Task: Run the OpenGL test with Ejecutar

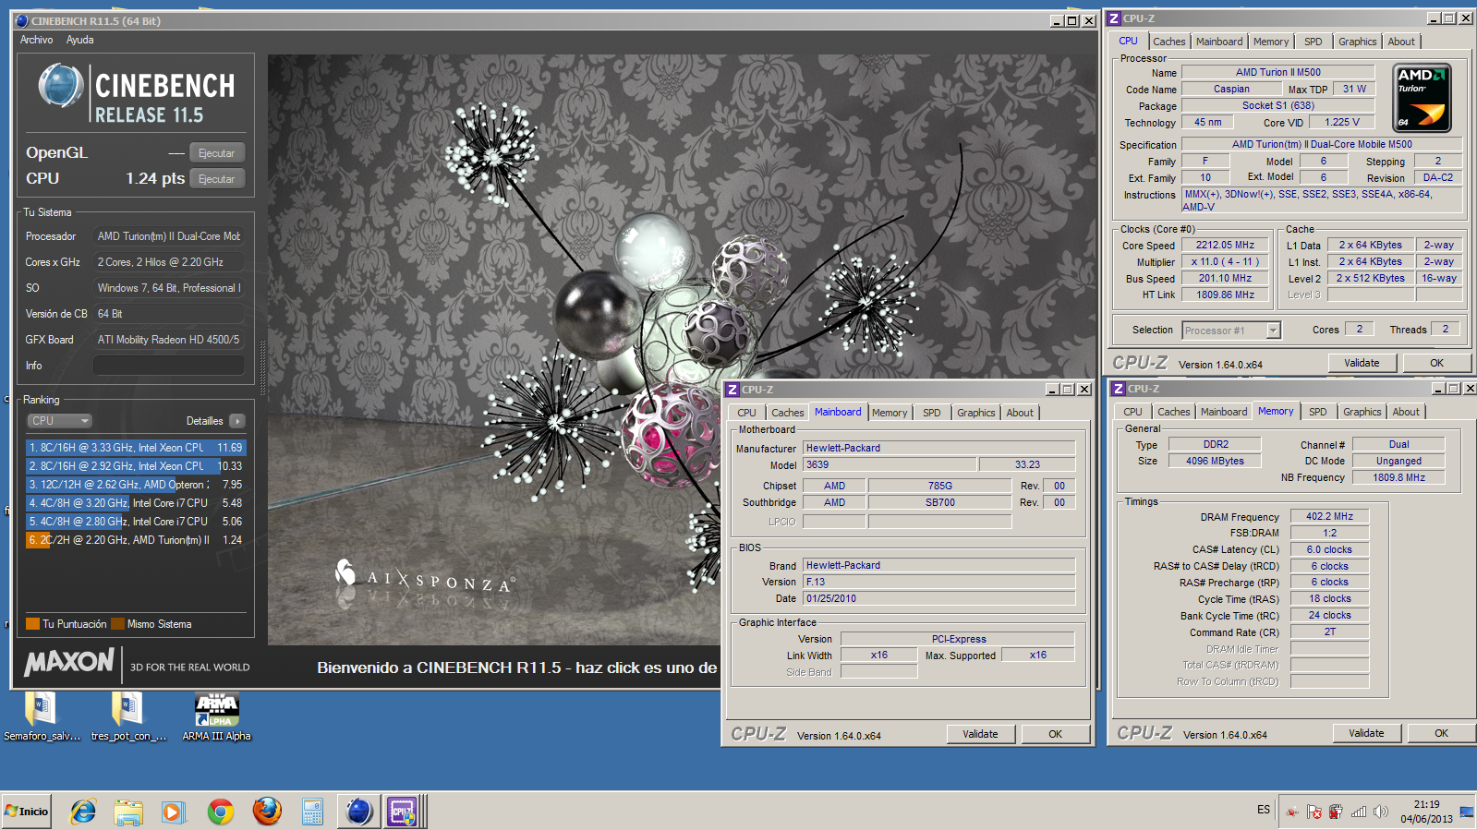Action: (x=217, y=153)
